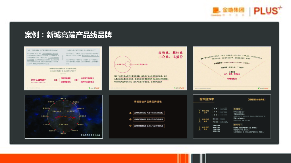291x163 pixels.
Task: Click the 品牌价值体系 指导 项目价值体系 box
Action: point(149,119)
